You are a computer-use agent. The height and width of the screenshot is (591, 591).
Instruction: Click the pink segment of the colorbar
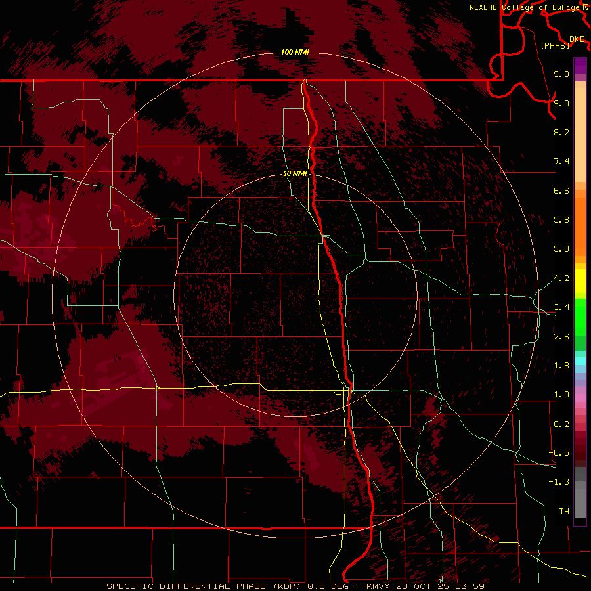pos(580,398)
